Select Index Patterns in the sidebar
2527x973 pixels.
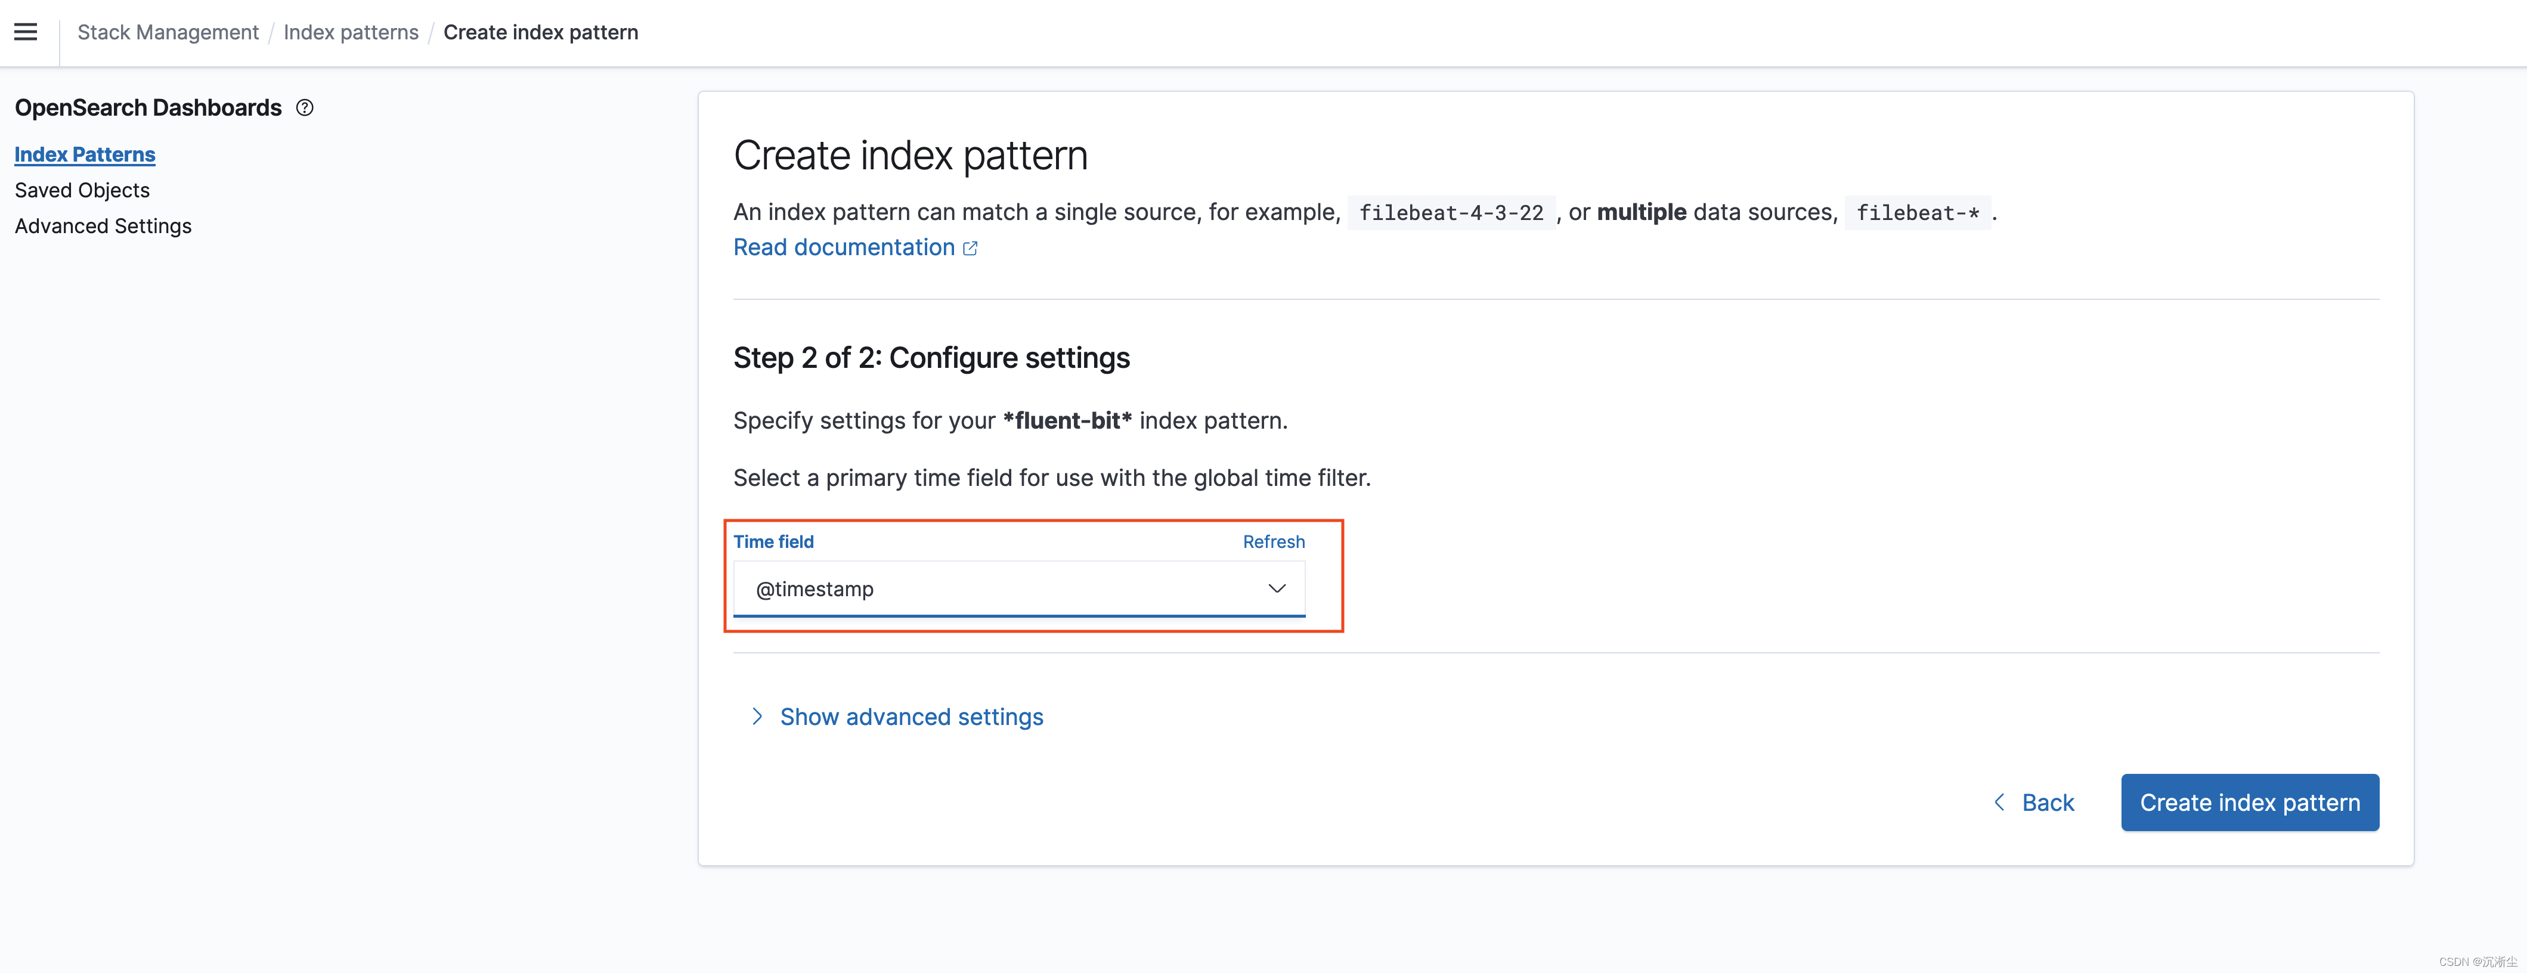(x=84, y=154)
